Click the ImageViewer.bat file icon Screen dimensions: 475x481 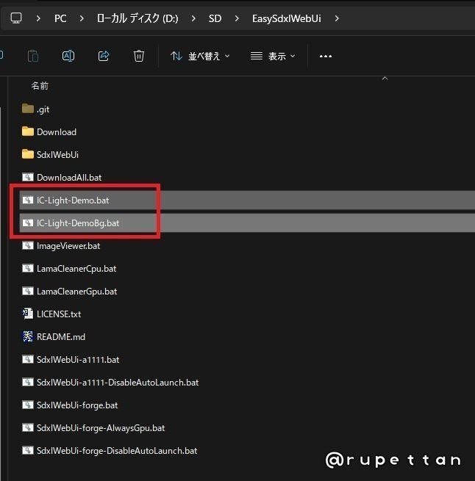(28, 245)
